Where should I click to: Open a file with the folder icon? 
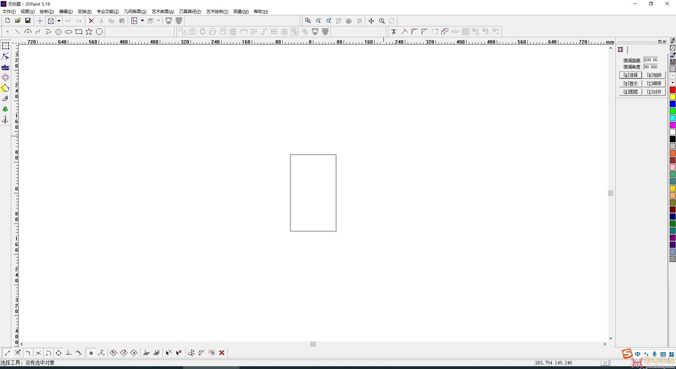[x=18, y=21]
